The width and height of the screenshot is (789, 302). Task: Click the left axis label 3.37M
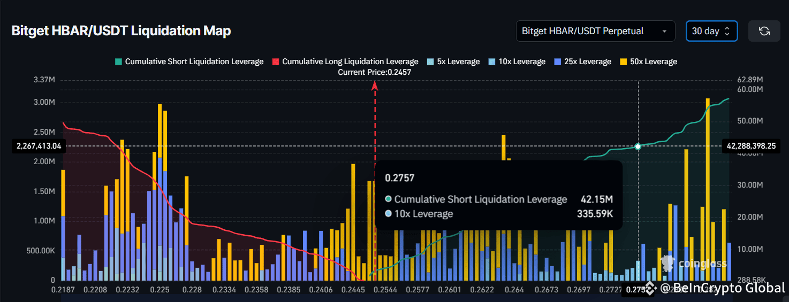pyautogui.click(x=44, y=80)
